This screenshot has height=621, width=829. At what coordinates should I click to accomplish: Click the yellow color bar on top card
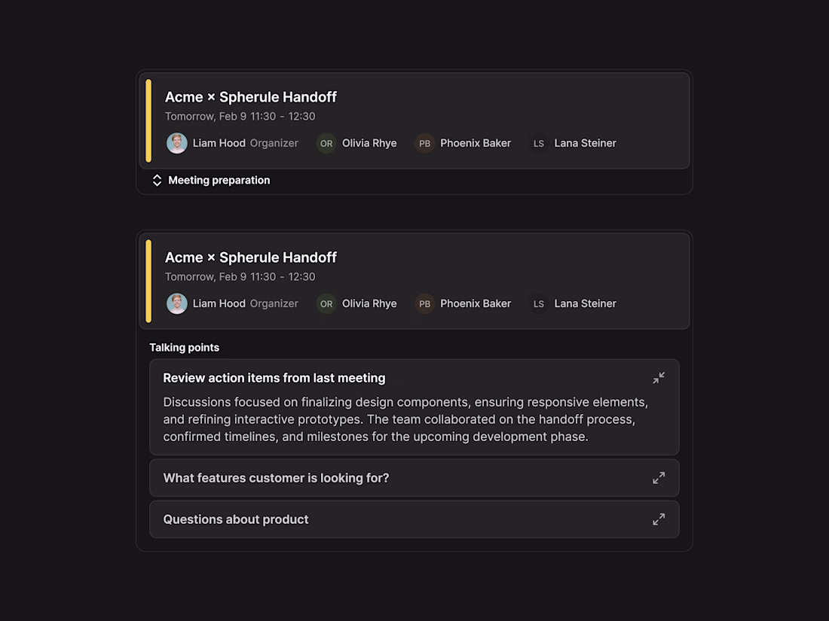[x=148, y=120]
